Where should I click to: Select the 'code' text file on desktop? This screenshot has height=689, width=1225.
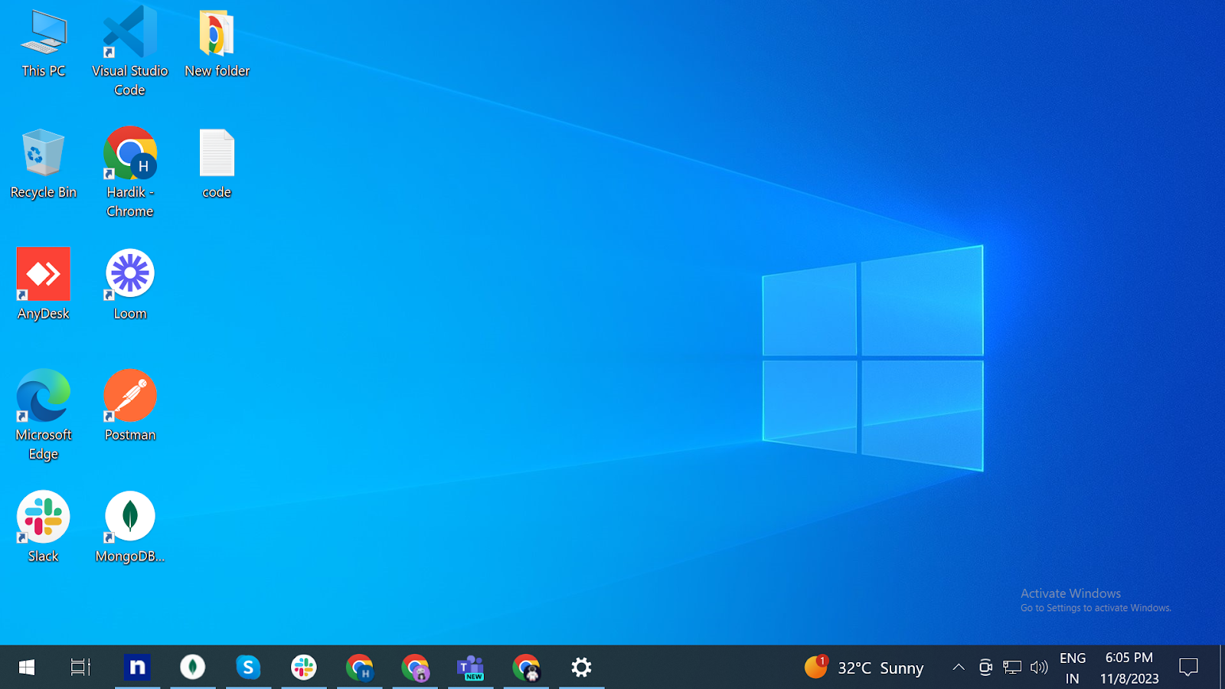pos(217,154)
